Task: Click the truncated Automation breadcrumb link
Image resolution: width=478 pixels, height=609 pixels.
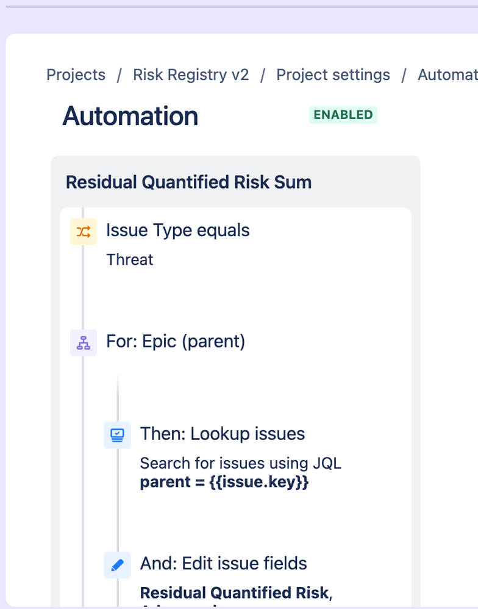Action: coord(447,75)
